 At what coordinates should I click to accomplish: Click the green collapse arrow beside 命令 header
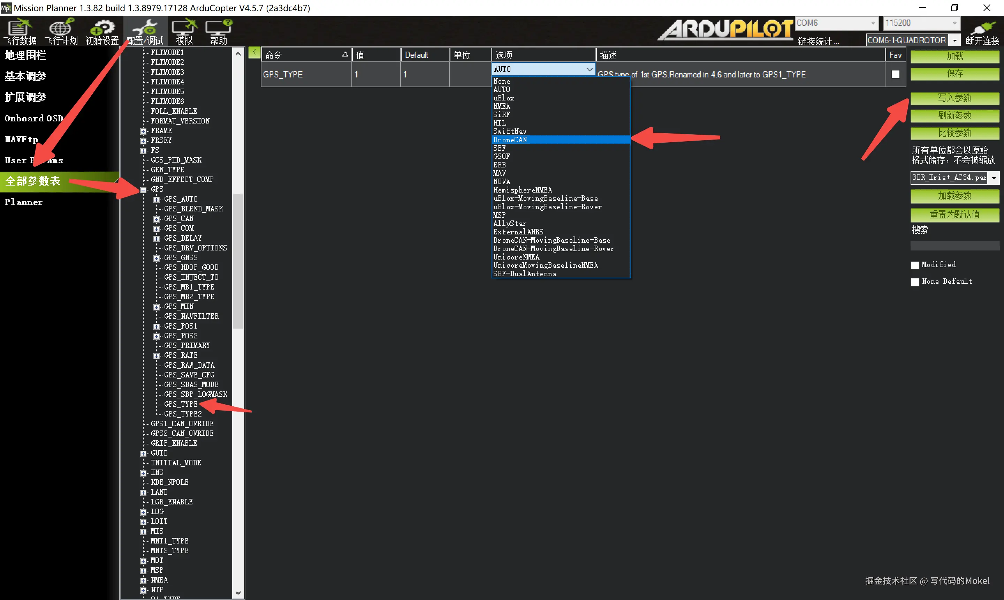pos(254,52)
